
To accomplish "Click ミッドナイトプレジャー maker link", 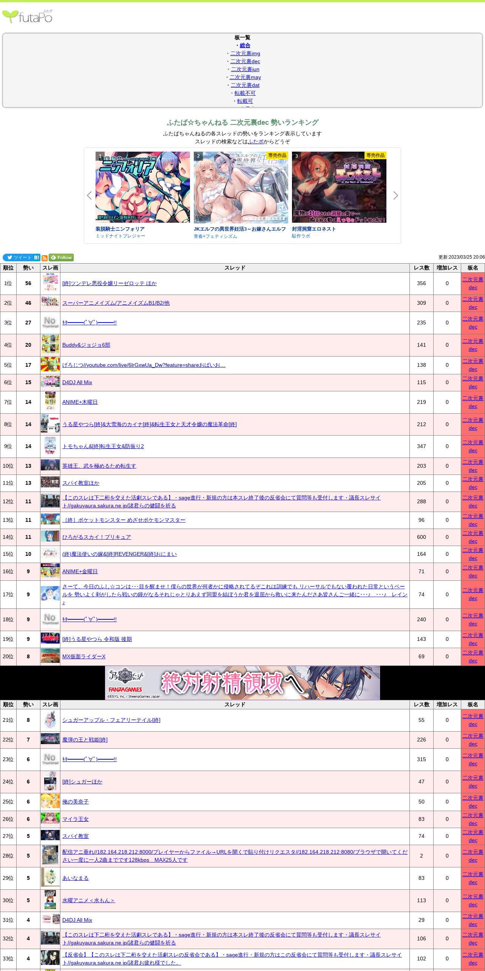I will click(120, 236).
